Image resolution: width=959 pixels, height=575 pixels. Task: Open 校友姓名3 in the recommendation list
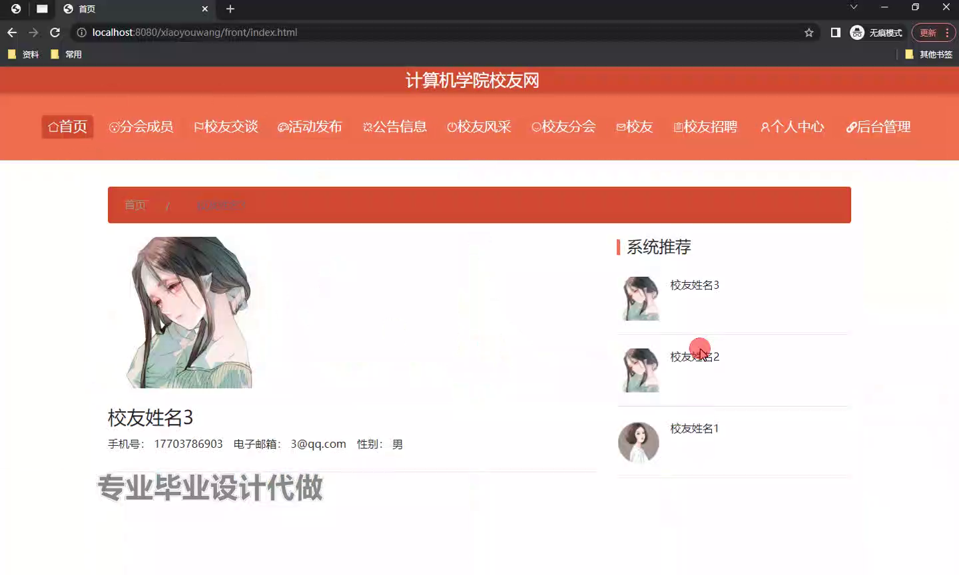(695, 285)
